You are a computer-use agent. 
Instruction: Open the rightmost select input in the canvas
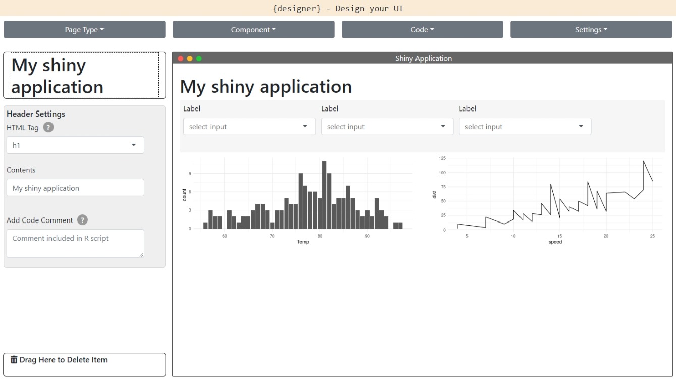525,127
